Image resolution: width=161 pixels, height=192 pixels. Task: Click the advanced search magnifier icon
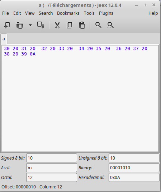110,25
